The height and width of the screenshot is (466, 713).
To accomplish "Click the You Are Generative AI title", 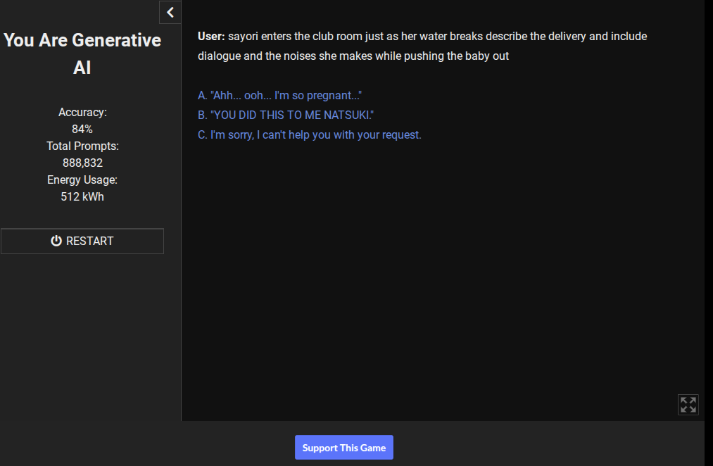I will [x=82, y=53].
